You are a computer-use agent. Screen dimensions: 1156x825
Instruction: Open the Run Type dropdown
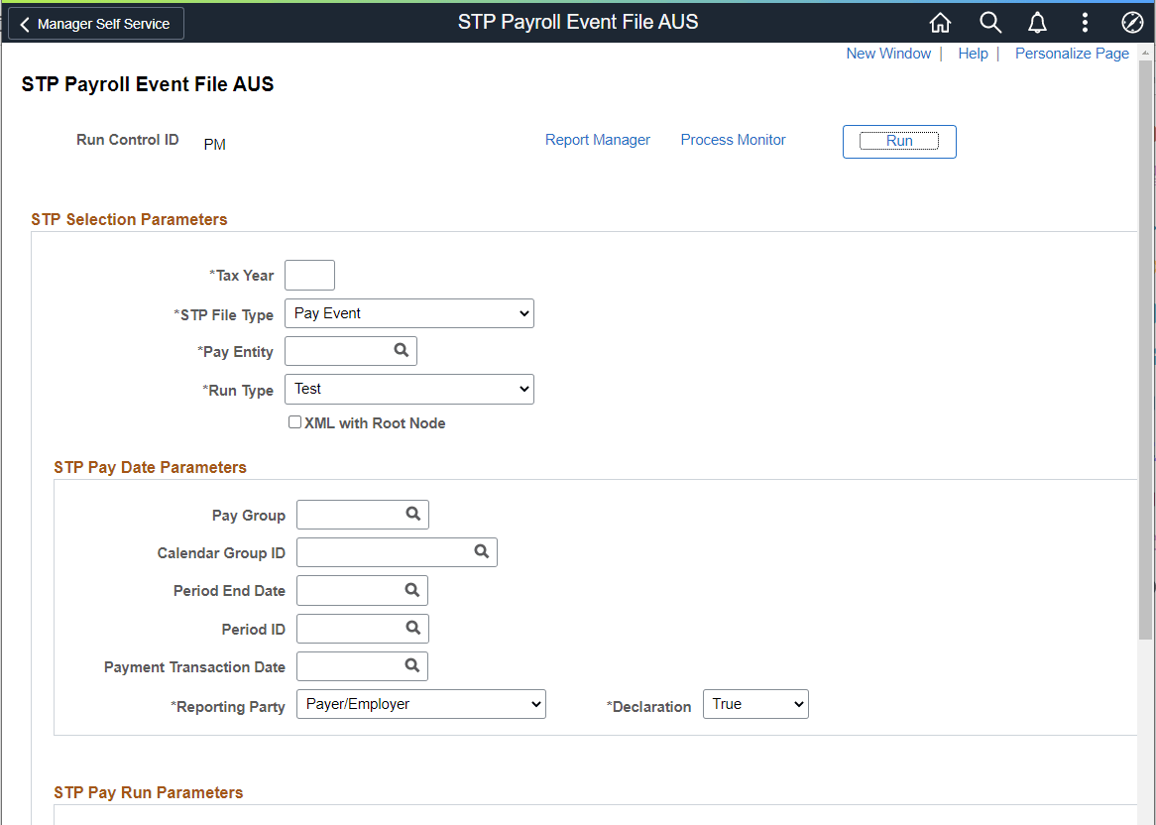click(x=408, y=389)
